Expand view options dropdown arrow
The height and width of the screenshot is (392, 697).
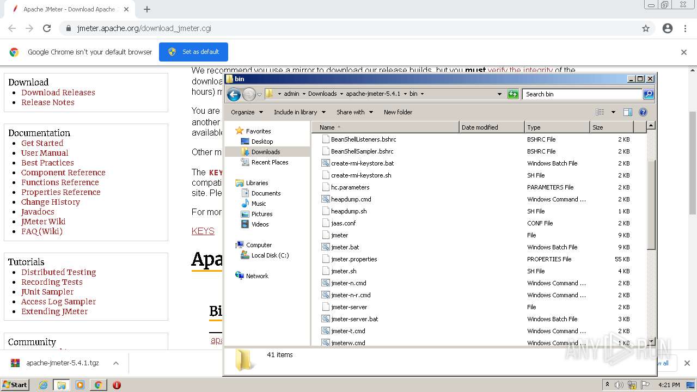pos(613,112)
